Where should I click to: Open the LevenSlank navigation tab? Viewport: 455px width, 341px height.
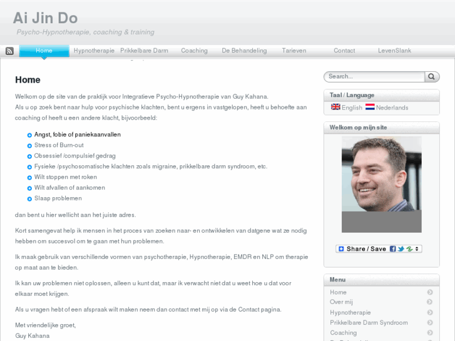tap(394, 51)
